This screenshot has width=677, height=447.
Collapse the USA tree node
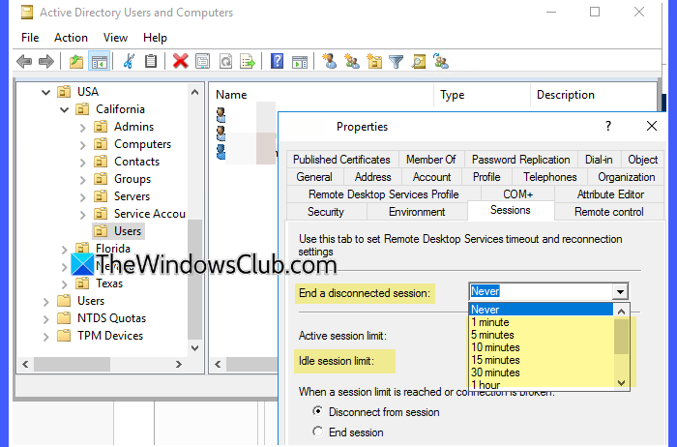click(x=45, y=92)
